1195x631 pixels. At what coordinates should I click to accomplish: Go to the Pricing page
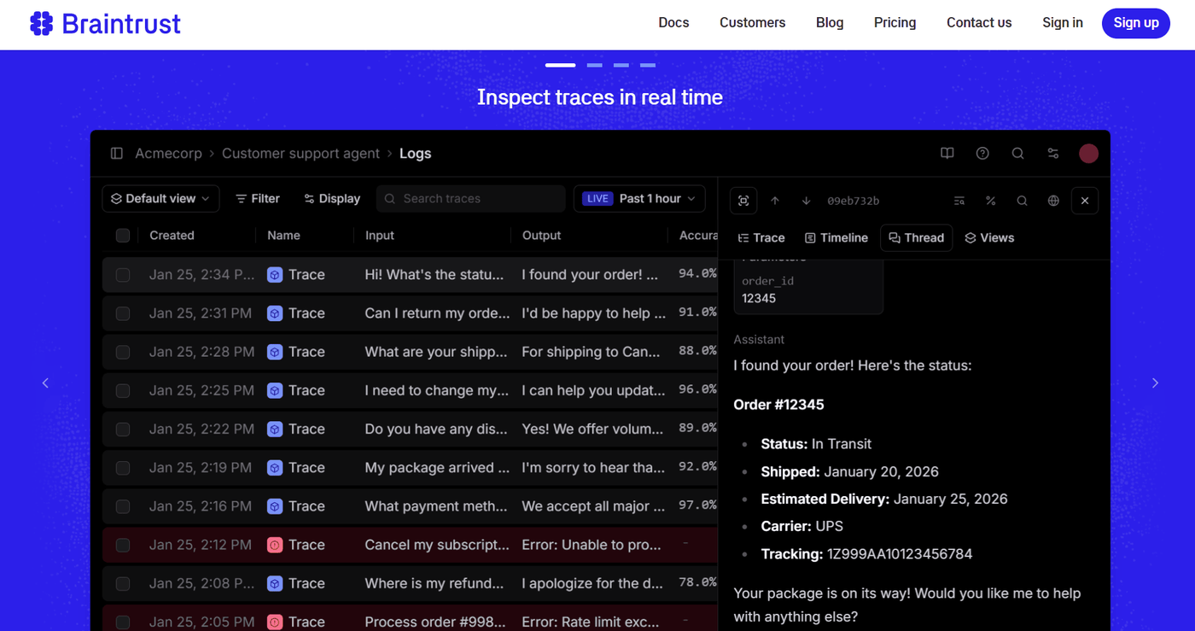[x=895, y=23]
